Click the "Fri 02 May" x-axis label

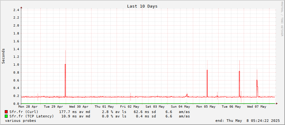click(130, 107)
